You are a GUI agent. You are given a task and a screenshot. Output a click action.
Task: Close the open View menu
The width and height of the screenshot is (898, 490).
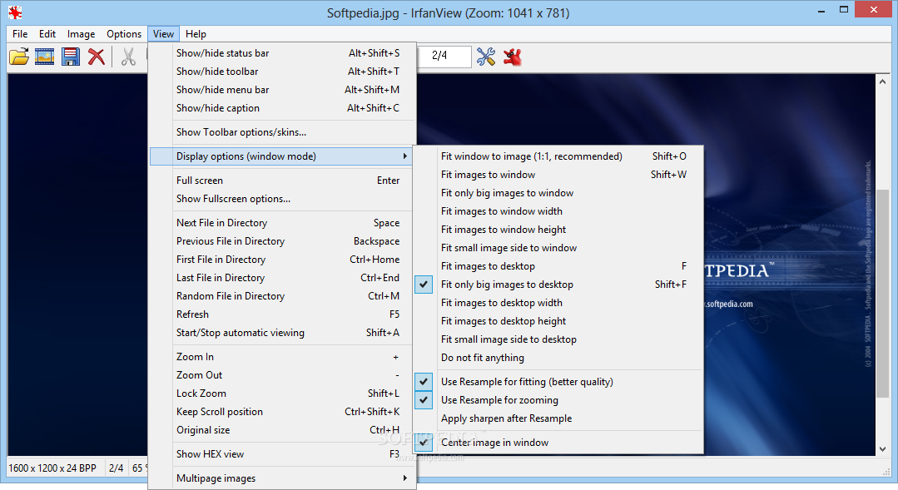163,34
